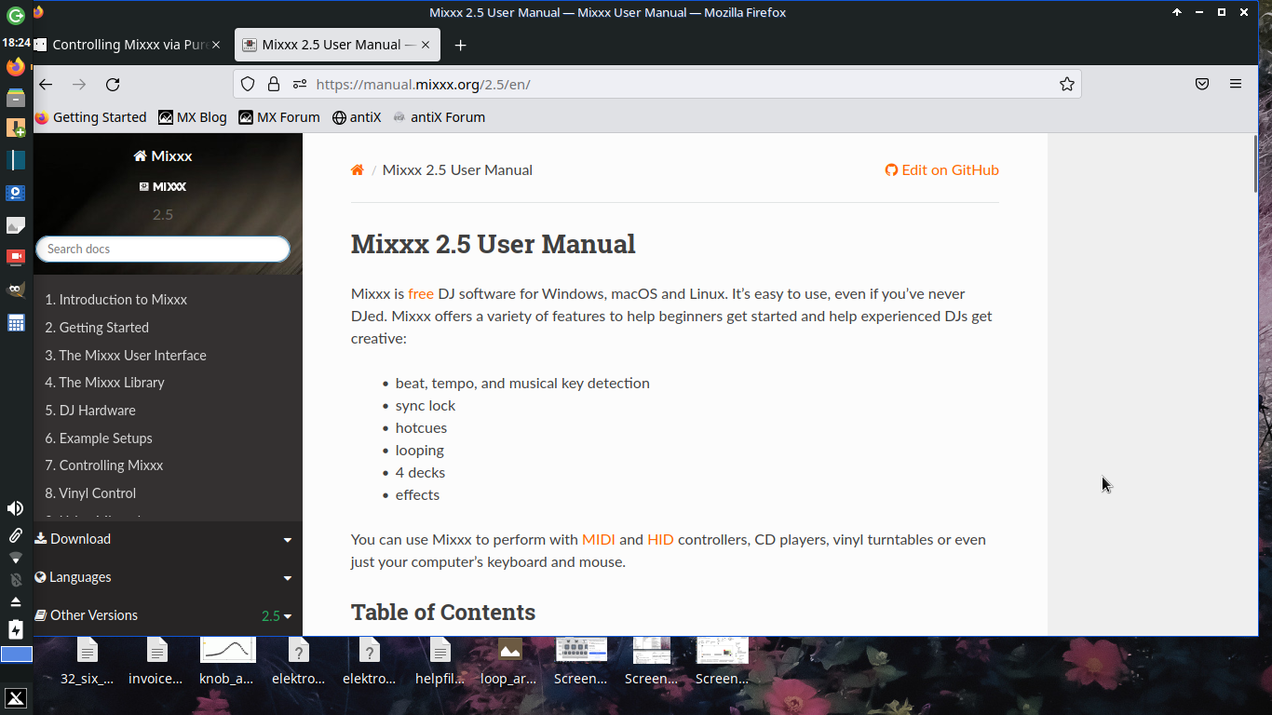Click the Mixxx home link in sidebar
This screenshot has height=715, width=1272.
pos(163,155)
